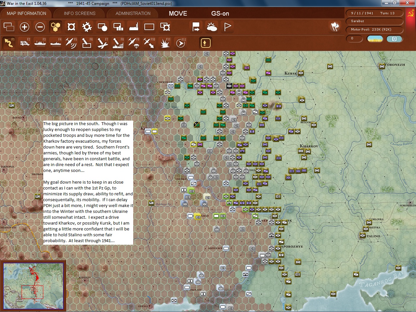Click the yellow up-arrow button
The height and width of the screenshot is (312, 416).
coord(205,43)
